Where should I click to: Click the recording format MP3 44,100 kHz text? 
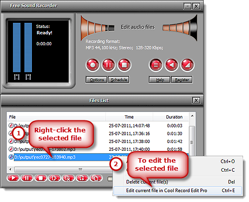click(x=124, y=48)
